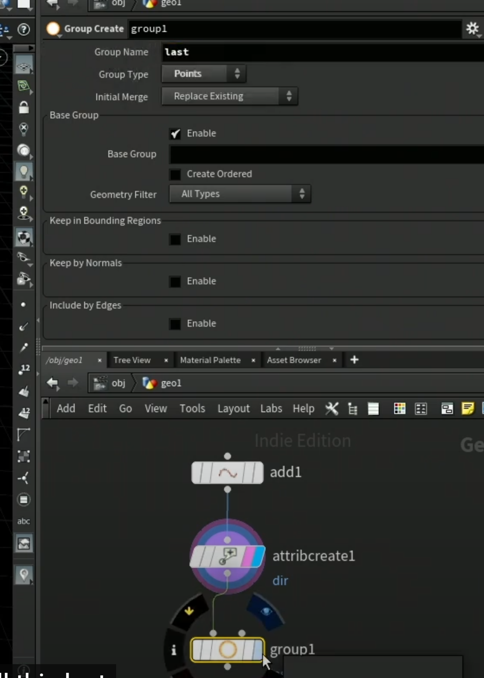This screenshot has width=484, height=678.
Task: Open the Geometry Filter All Types dropdown
Action: tap(240, 194)
